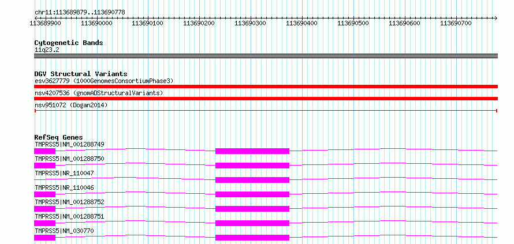
Task: Click the red bar below nsv4207536
Action: 266,99
